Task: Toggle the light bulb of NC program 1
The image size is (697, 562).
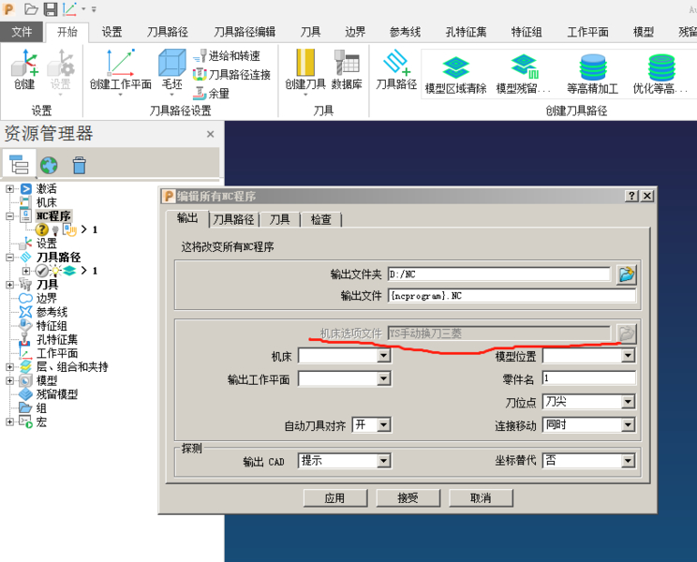Action: click(55, 230)
